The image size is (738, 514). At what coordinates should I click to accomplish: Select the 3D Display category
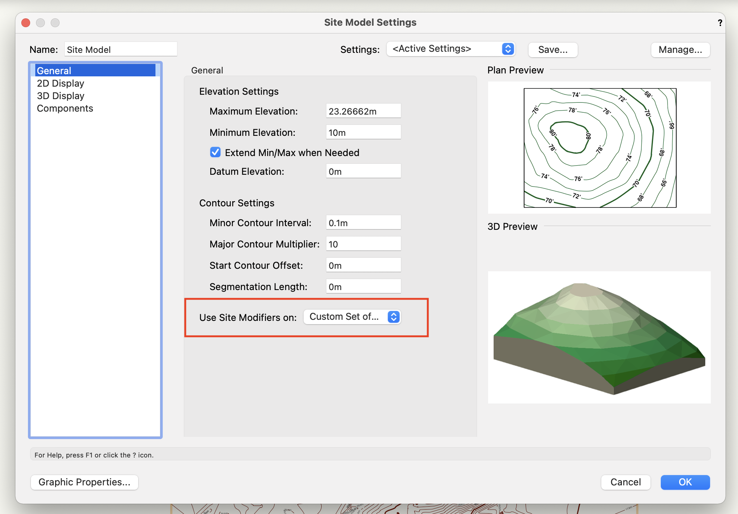tap(60, 95)
